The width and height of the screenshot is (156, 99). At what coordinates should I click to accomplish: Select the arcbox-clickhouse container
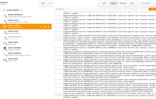click(x=26, y=16)
